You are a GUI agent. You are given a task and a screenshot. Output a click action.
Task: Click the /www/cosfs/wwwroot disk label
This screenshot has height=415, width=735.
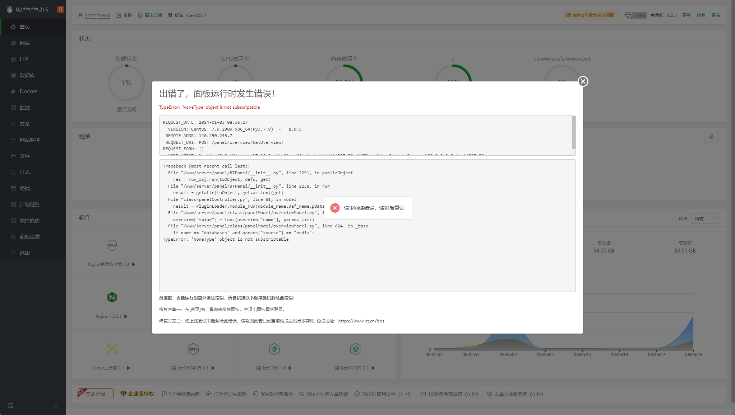(x=562, y=59)
